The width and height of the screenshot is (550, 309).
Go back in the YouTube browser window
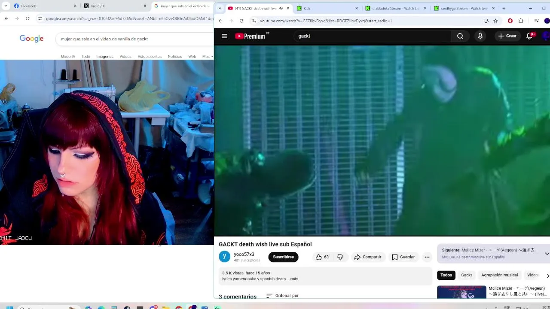220,21
